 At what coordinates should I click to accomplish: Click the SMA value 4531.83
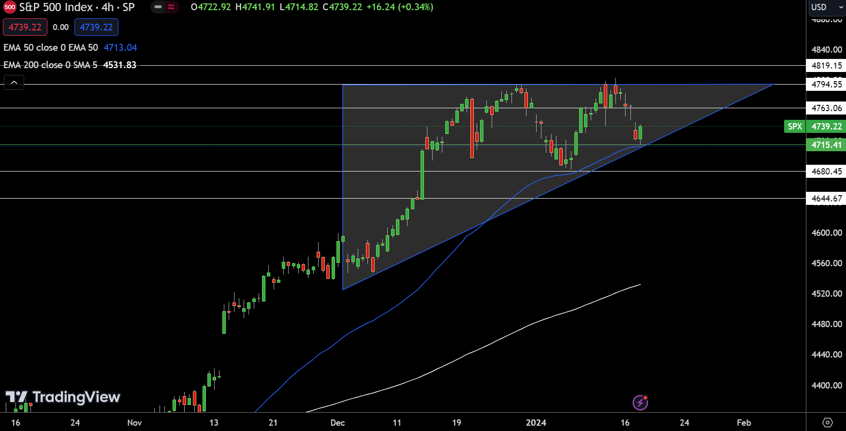120,65
